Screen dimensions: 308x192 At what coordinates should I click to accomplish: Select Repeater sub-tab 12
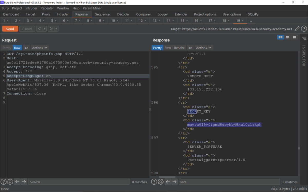[141, 20]
